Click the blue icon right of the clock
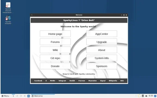This screenshot has width=157, height=98. tap(155, 96)
